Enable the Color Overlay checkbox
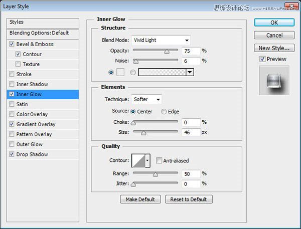The width and height of the screenshot is (301, 229). point(12,114)
